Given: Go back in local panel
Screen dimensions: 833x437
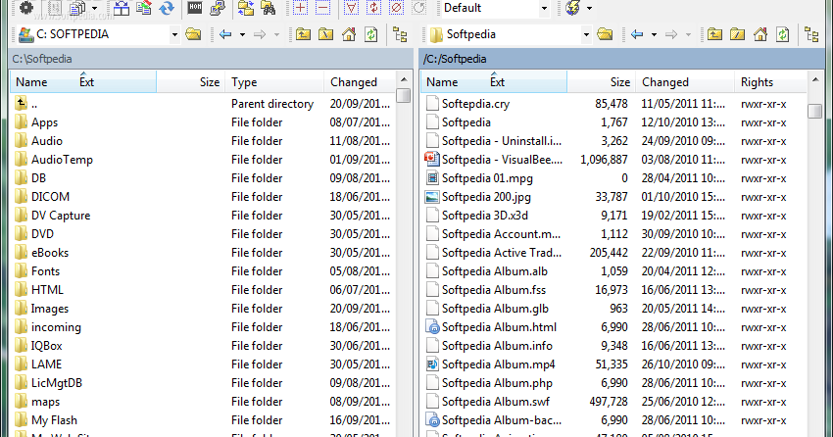Looking at the screenshot, I should [x=225, y=34].
